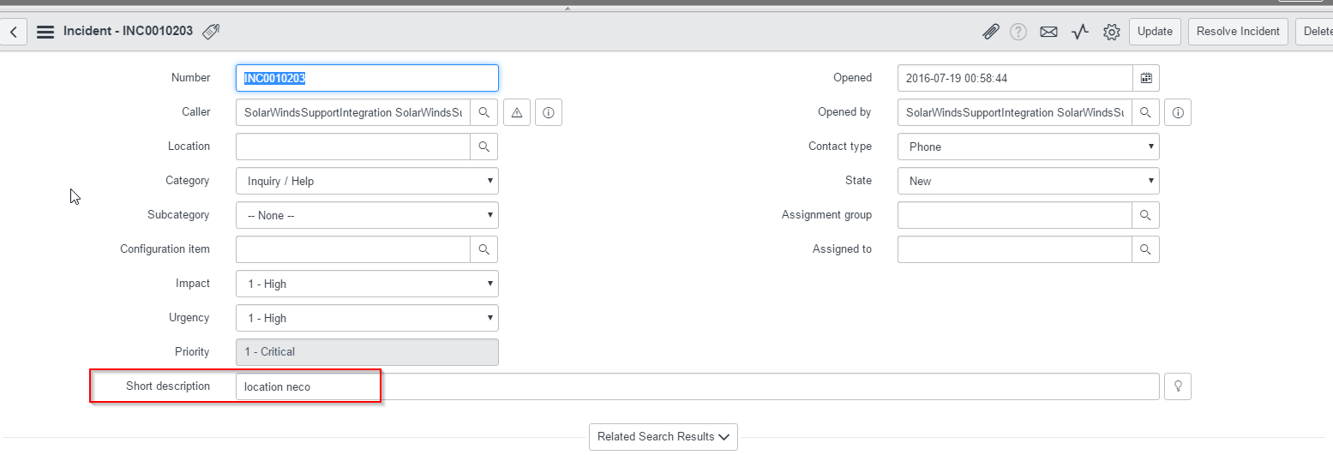The image size is (1333, 455).
Task: Click the Configuration item input field
Action: click(x=353, y=249)
